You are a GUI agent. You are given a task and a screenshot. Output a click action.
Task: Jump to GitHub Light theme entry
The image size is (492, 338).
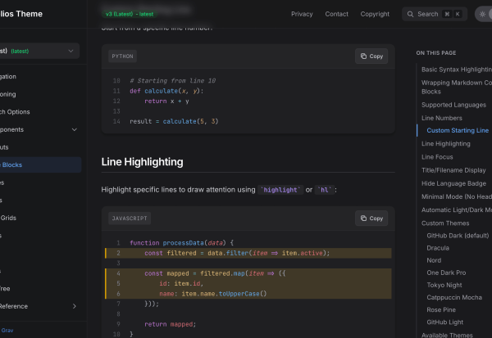click(444, 322)
